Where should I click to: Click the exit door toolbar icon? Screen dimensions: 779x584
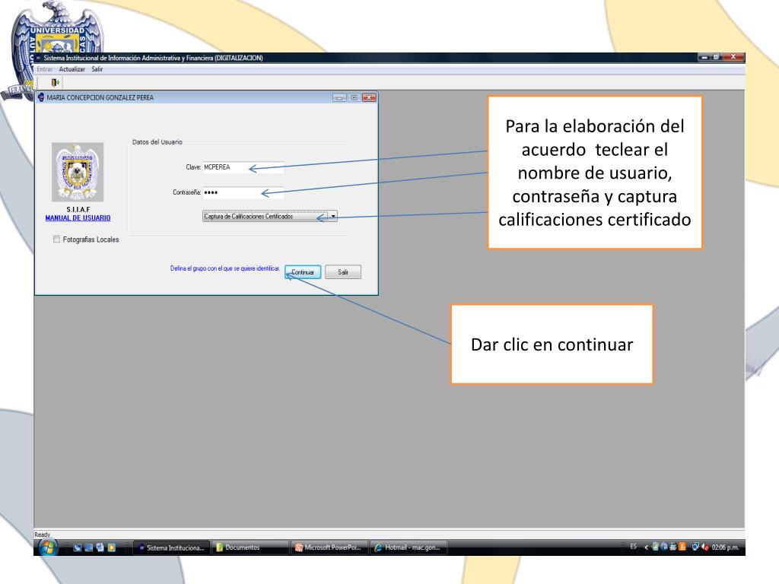[x=54, y=82]
